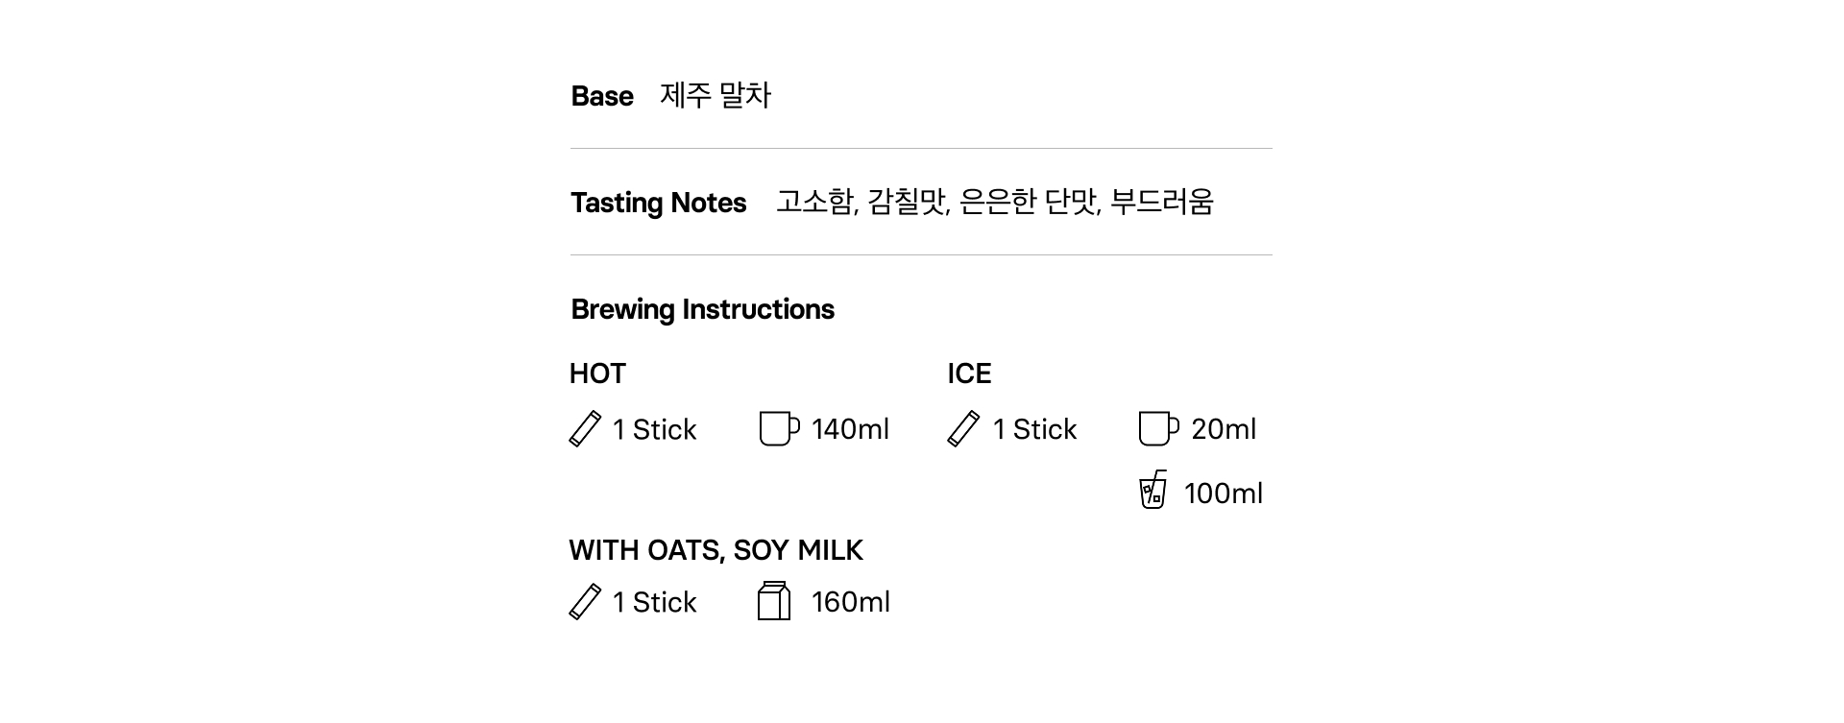Click the Tasting Notes label
Screen dimensions: 1844x723
point(658,203)
